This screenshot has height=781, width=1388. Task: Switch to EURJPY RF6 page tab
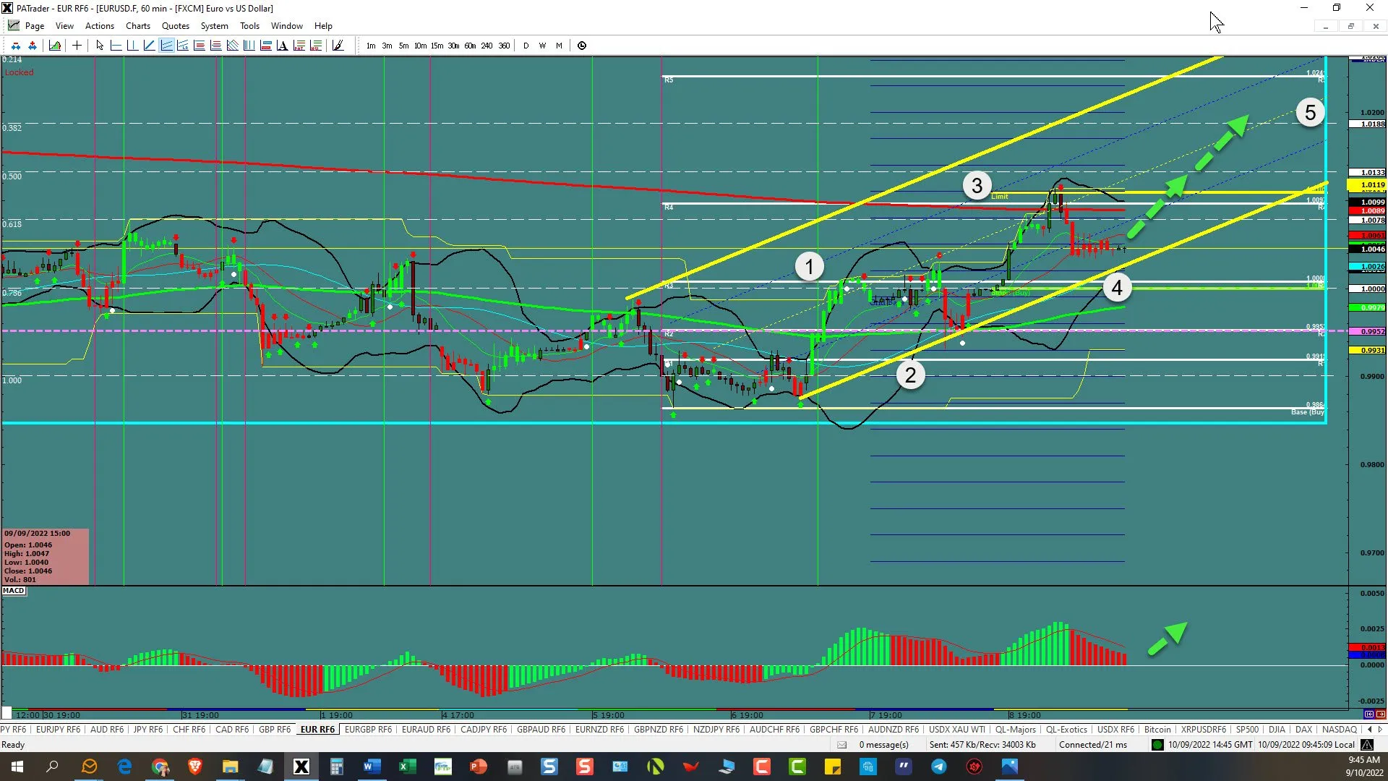click(59, 730)
